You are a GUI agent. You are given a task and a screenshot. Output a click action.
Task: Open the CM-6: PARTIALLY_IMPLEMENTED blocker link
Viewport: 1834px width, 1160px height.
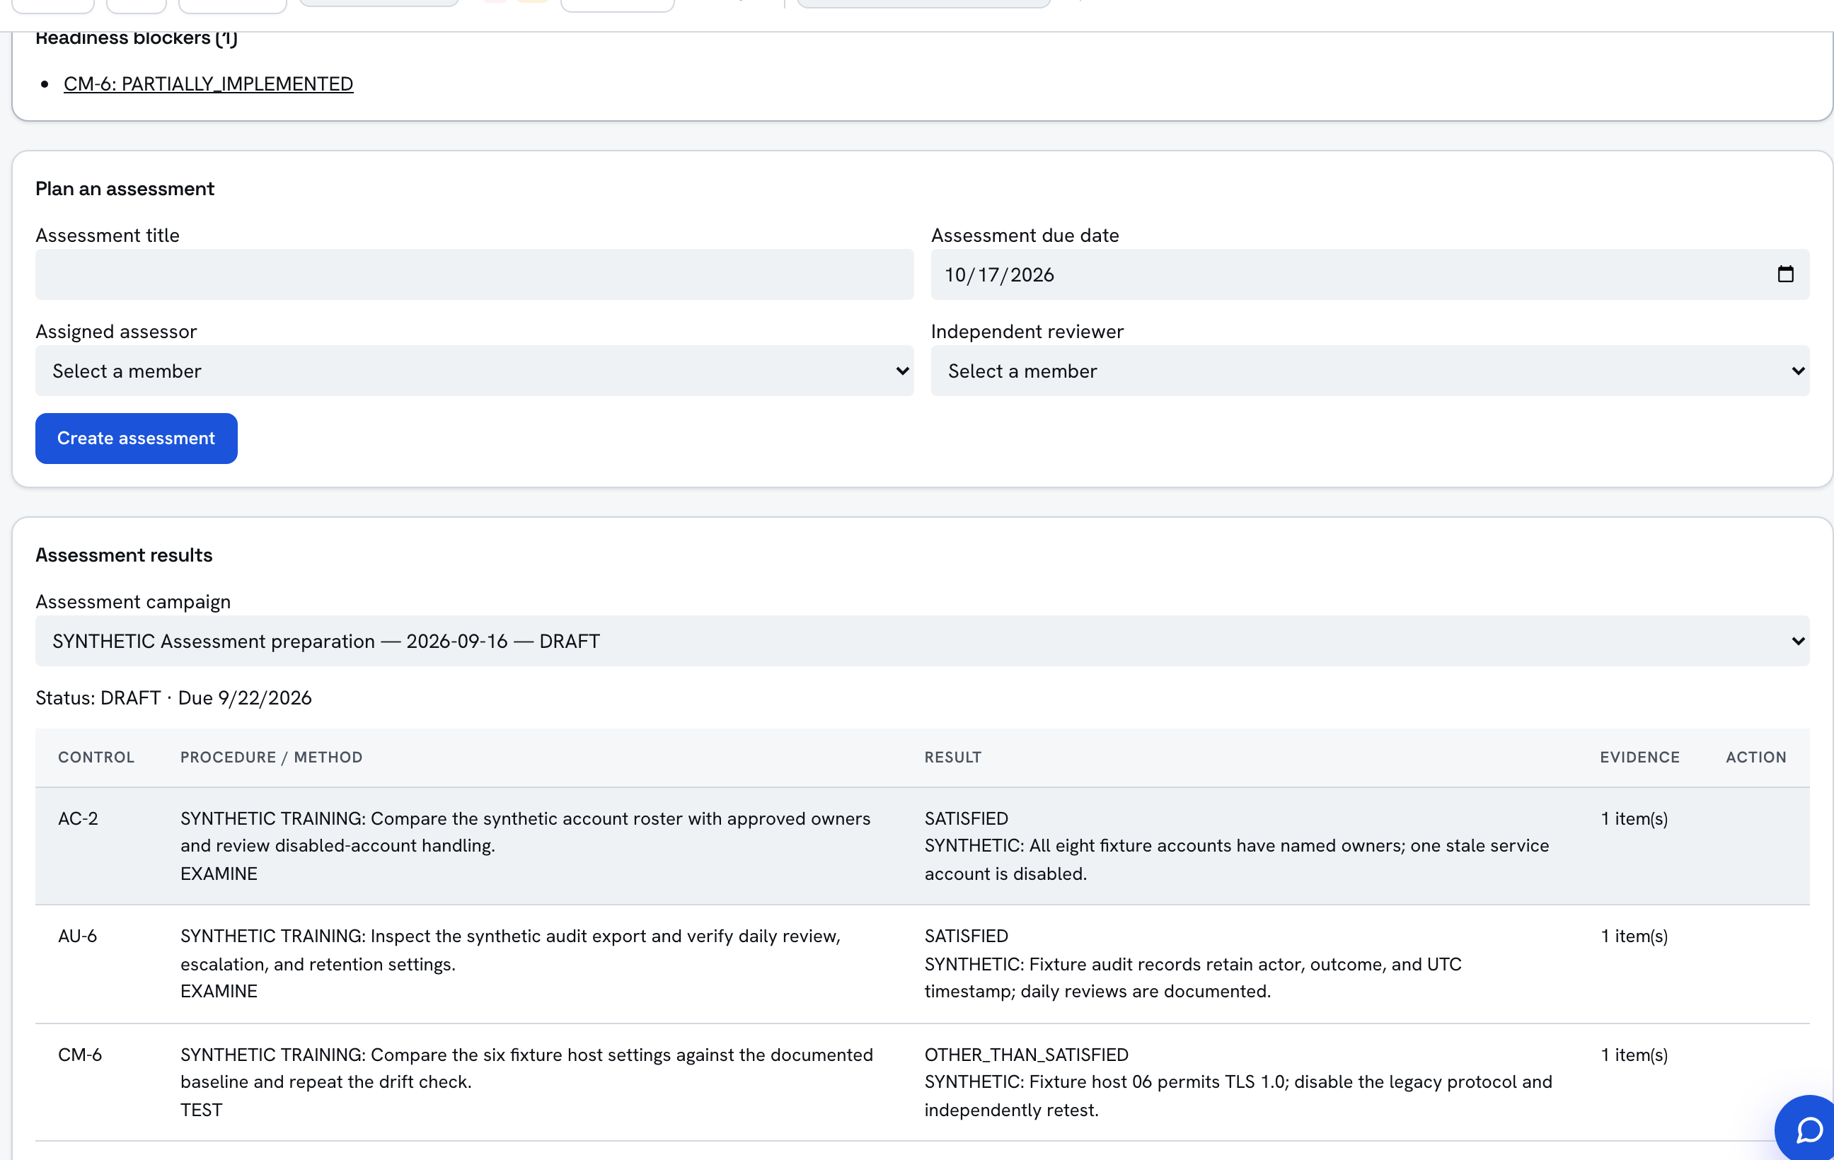[208, 83]
